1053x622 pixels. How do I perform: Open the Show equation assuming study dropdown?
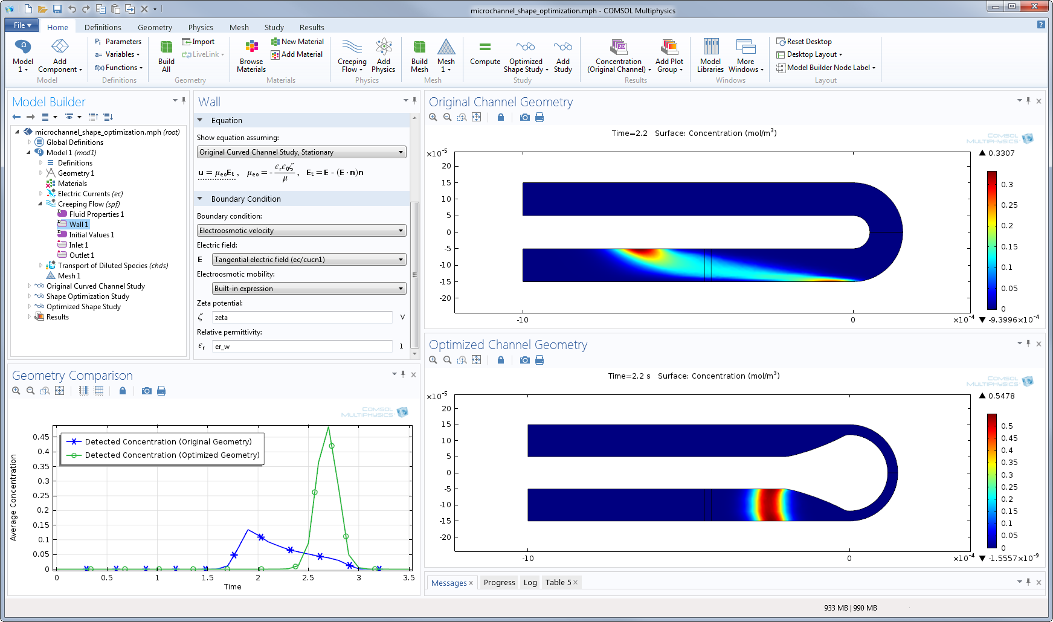[x=301, y=152]
